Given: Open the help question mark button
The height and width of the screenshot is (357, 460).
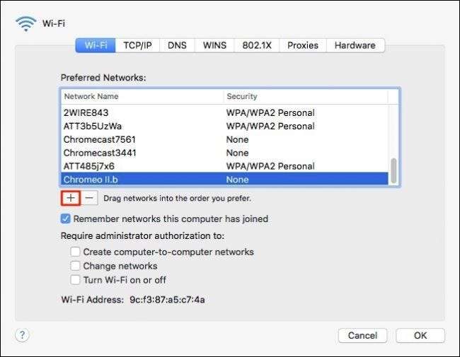Looking at the screenshot, I should pos(22,335).
